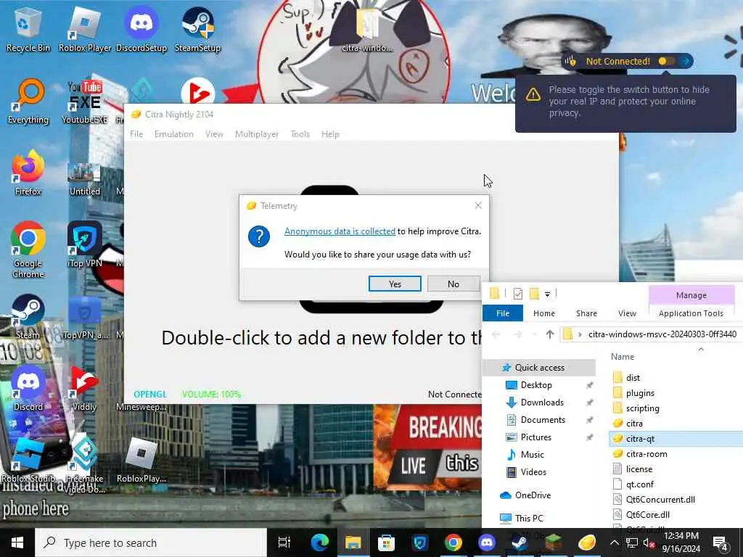Open the Recent locations dropdown in Explorer

pos(535,335)
